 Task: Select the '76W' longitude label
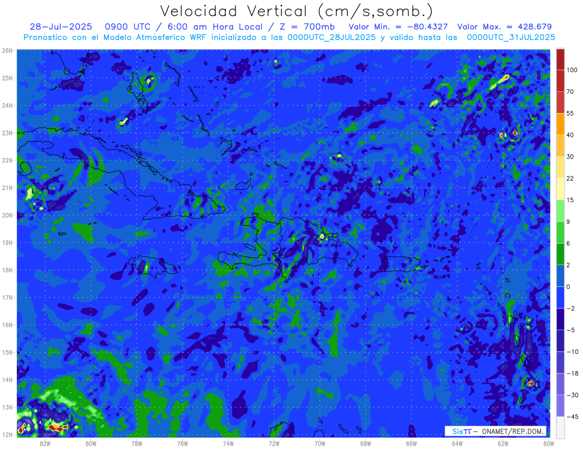(182, 443)
